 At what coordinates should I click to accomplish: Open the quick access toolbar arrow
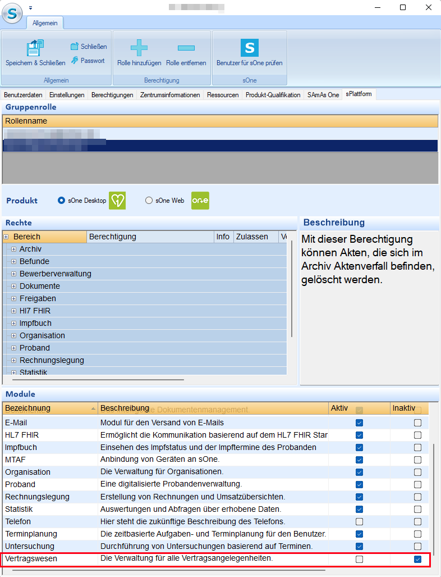pyautogui.click(x=30, y=8)
